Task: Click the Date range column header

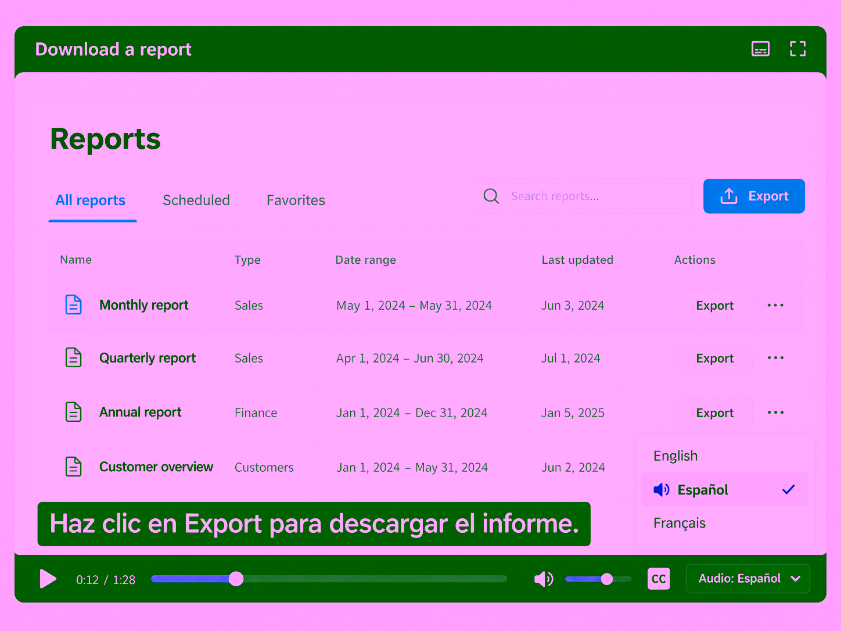Action: [x=366, y=260]
